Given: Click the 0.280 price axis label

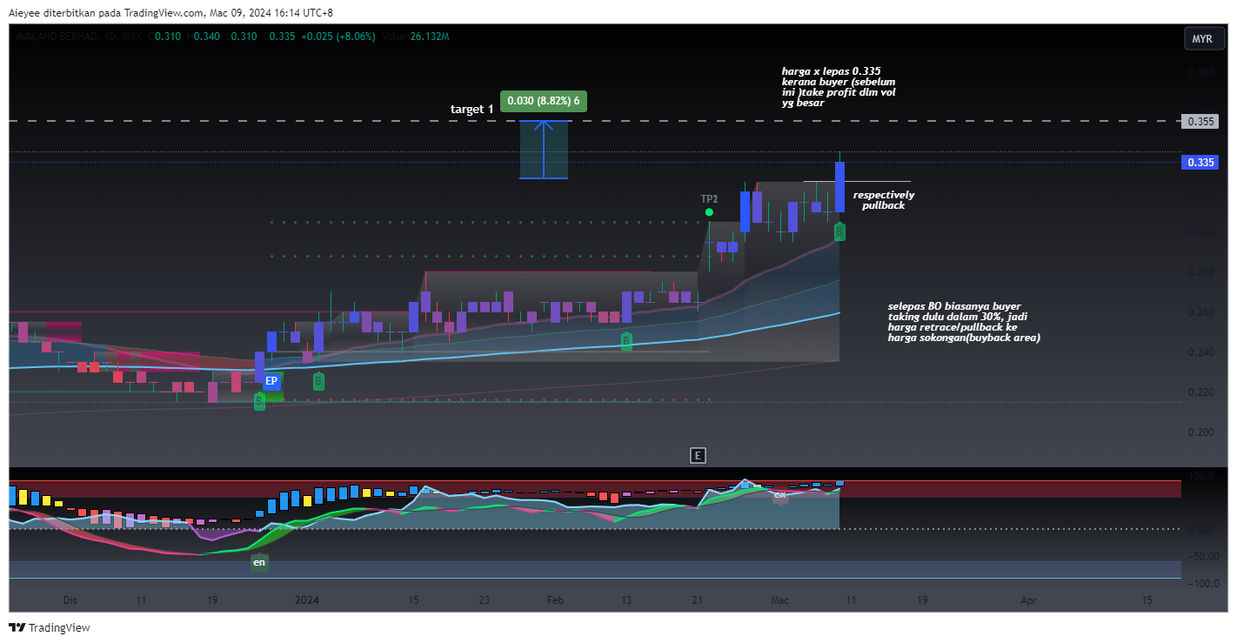Looking at the screenshot, I should 1200,272.
